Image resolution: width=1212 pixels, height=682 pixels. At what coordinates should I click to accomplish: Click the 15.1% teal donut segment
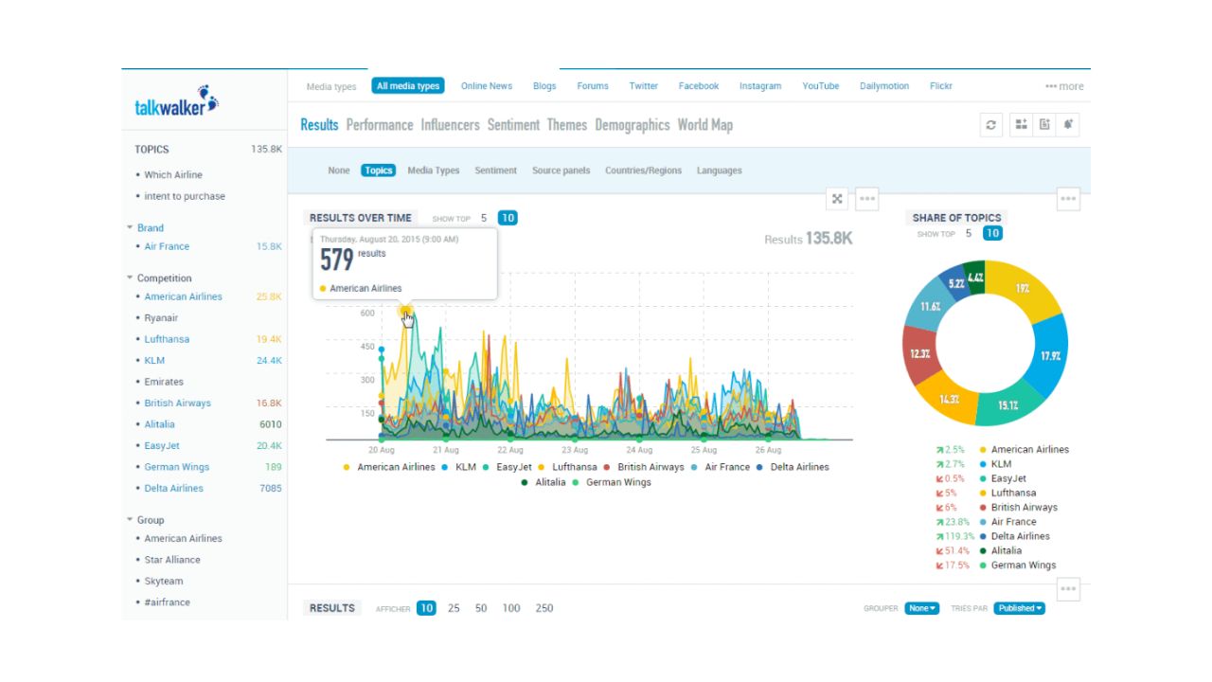tap(1007, 405)
